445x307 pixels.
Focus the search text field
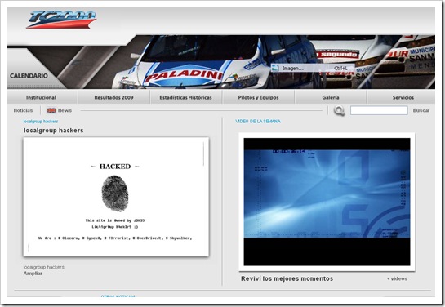pos(379,110)
